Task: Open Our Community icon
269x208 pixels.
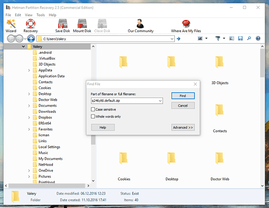Action: [140, 24]
